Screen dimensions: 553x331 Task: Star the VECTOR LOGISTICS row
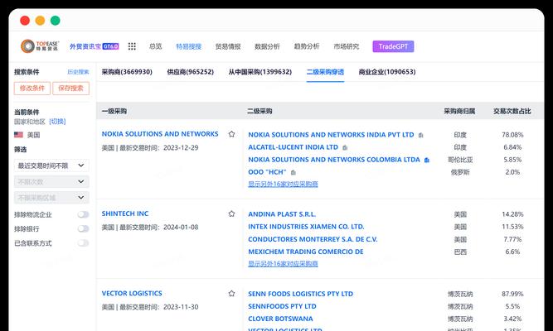(231, 293)
